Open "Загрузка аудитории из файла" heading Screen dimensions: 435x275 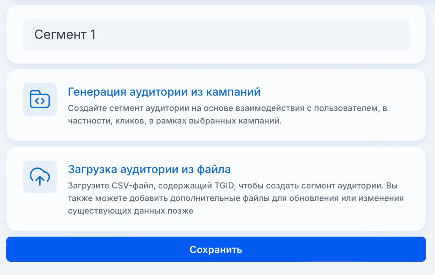pos(149,169)
